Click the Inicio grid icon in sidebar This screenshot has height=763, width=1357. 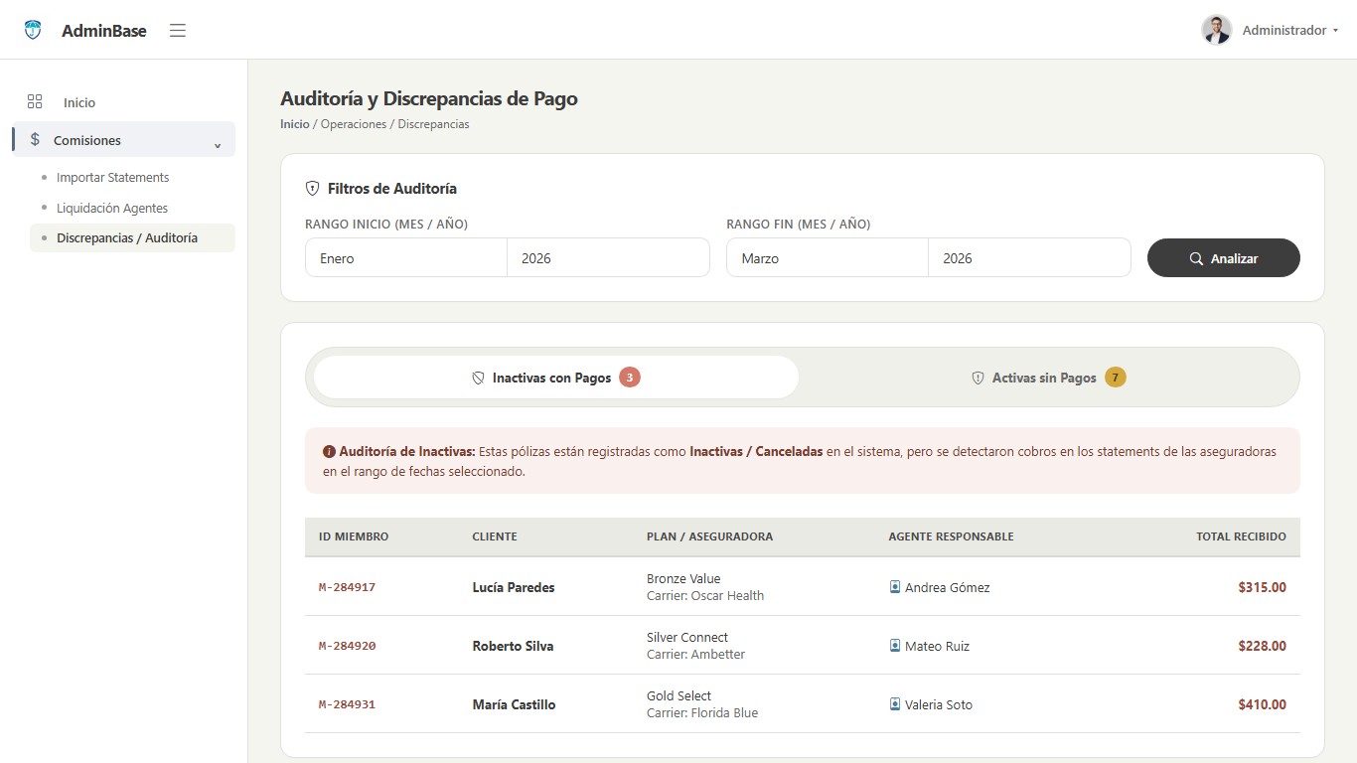(x=35, y=101)
